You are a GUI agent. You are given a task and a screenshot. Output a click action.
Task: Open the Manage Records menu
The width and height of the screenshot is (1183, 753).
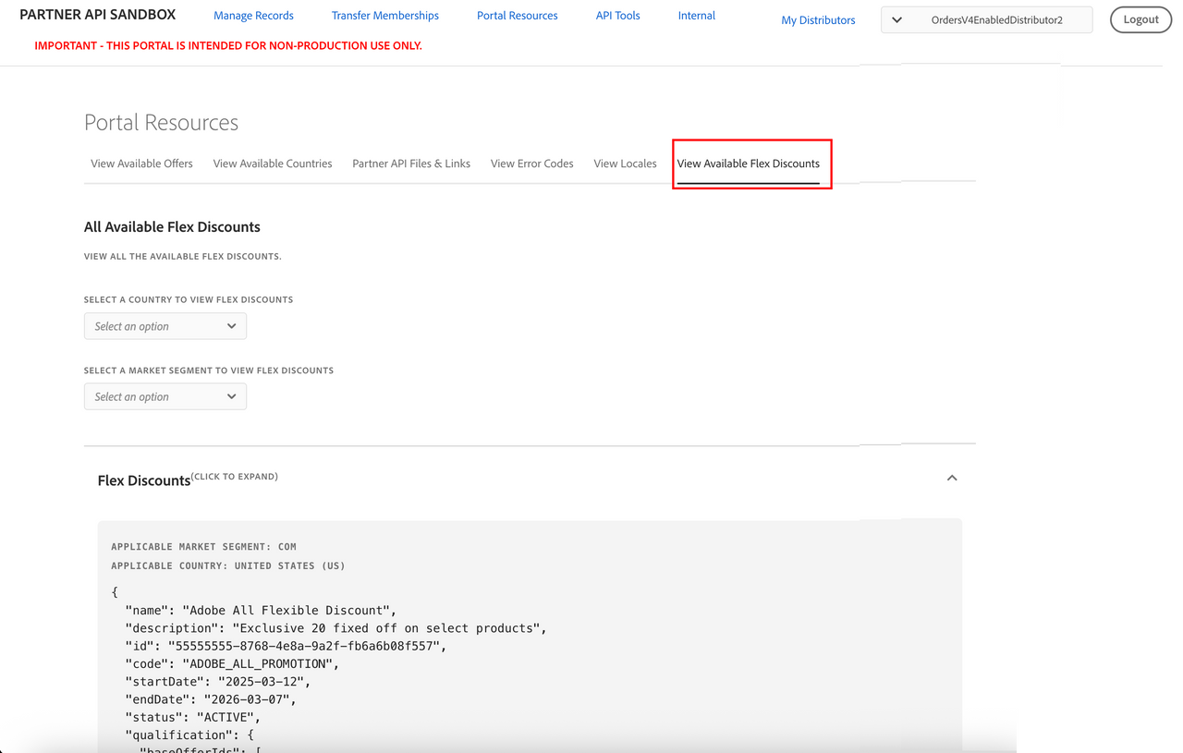[253, 16]
